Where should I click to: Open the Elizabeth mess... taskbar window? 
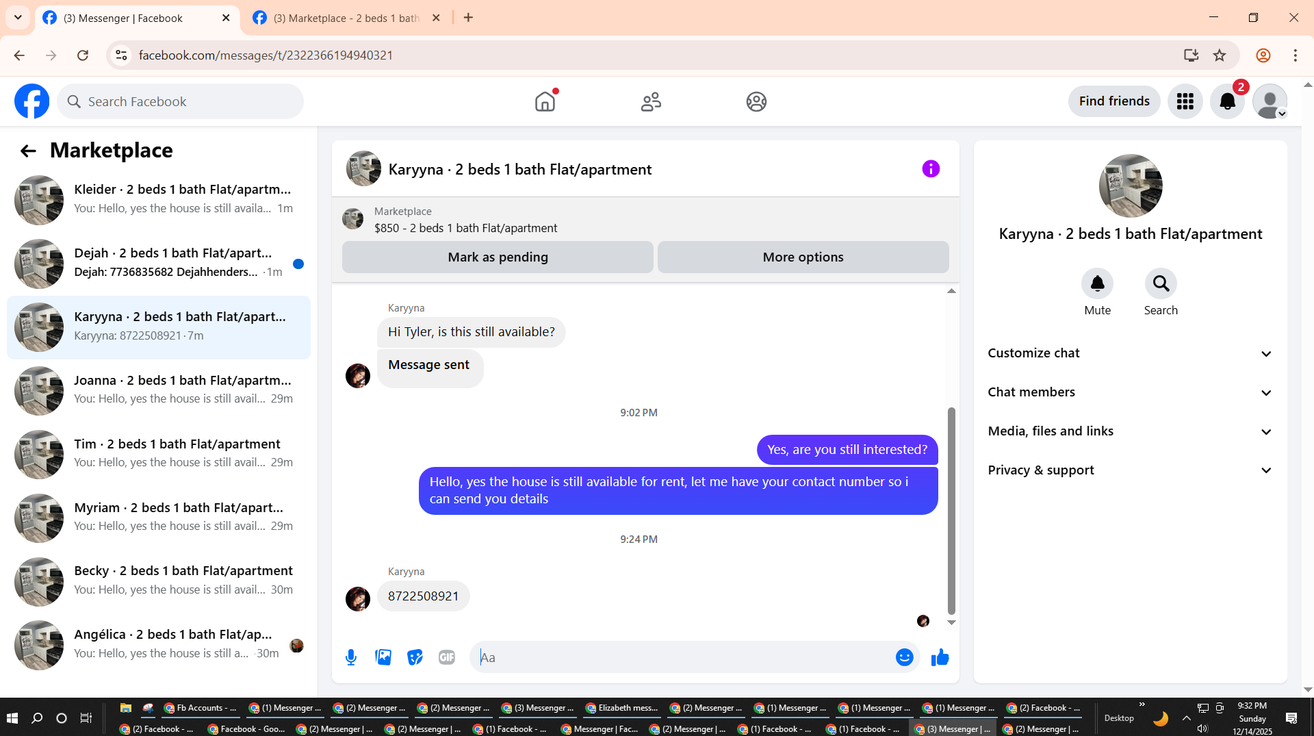(621, 708)
